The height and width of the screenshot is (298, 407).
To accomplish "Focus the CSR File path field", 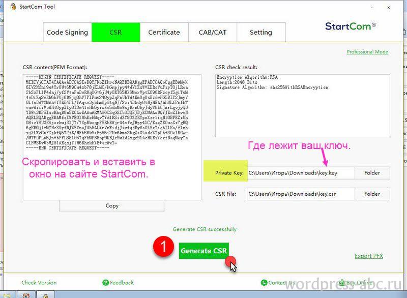I will [x=301, y=194].
